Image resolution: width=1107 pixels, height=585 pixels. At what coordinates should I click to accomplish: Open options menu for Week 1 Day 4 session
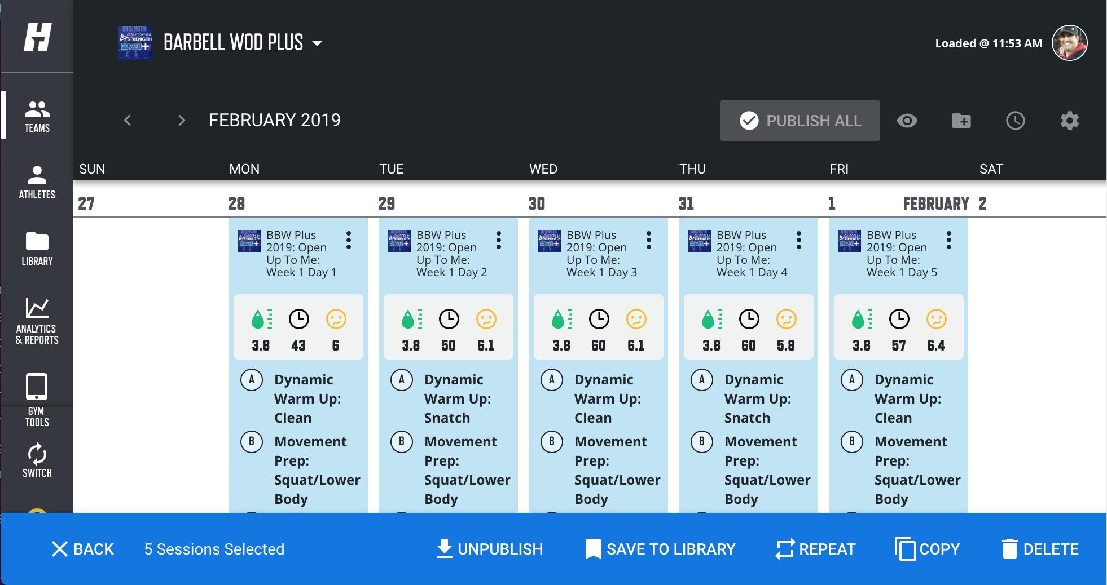coord(799,240)
